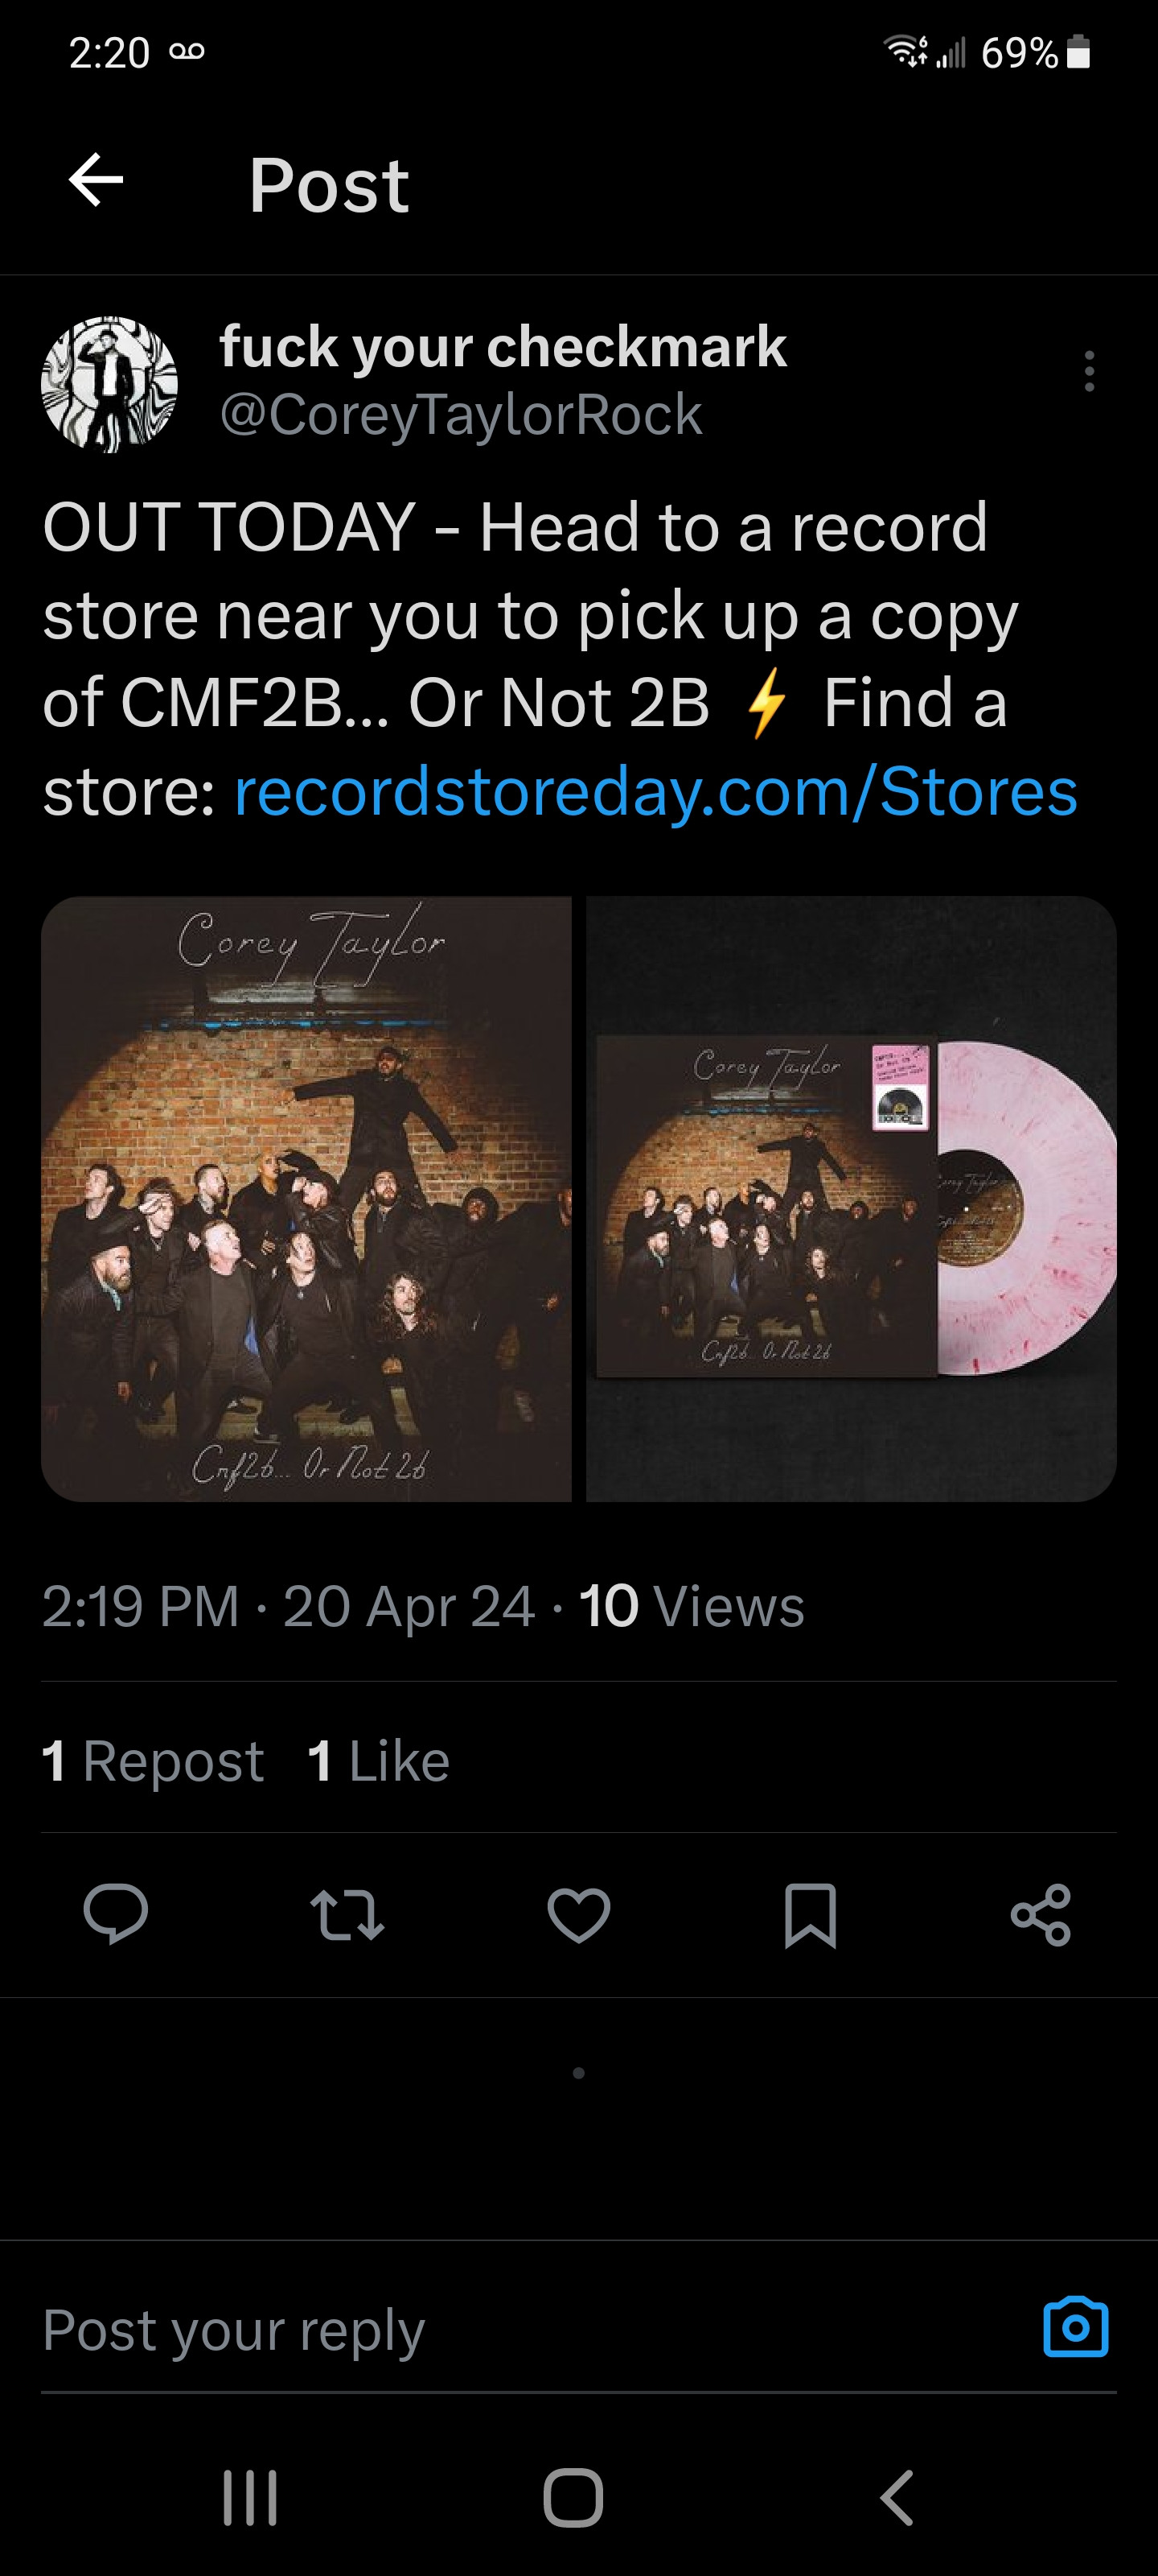1158x2576 pixels.
Task: Tap the Android system back chevron
Action: 896,2497
